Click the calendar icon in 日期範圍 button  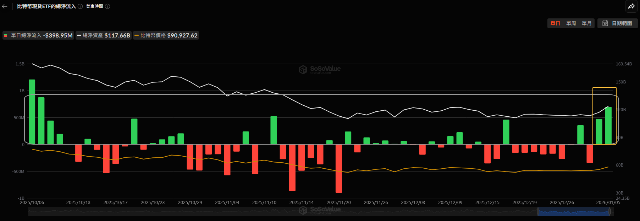point(605,23)
